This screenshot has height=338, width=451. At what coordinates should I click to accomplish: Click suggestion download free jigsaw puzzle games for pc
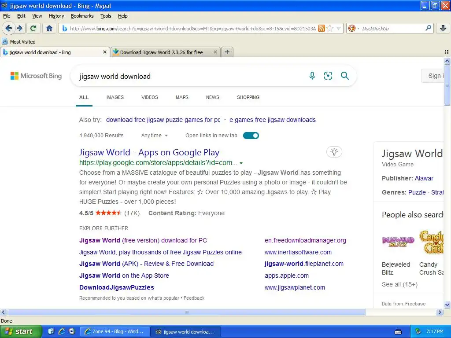[163, 120]
